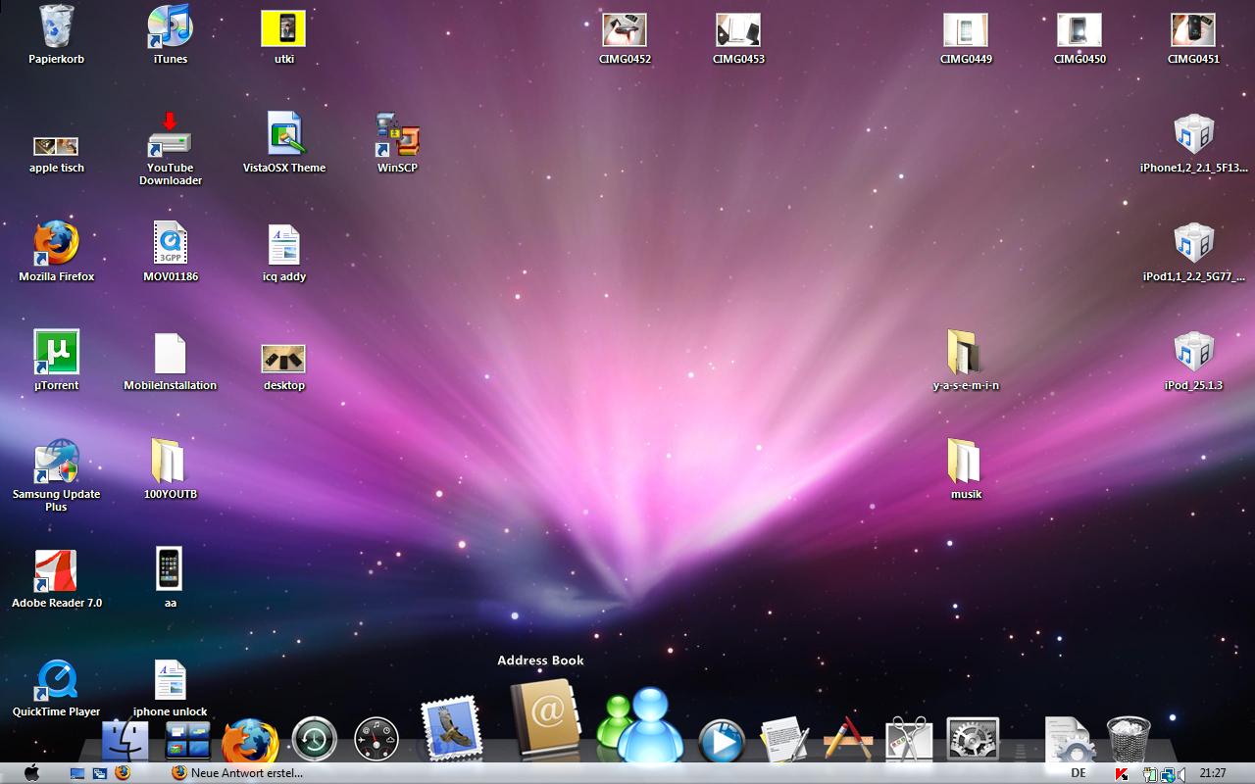Select the apple tisch image file

[x=56, y=153]
